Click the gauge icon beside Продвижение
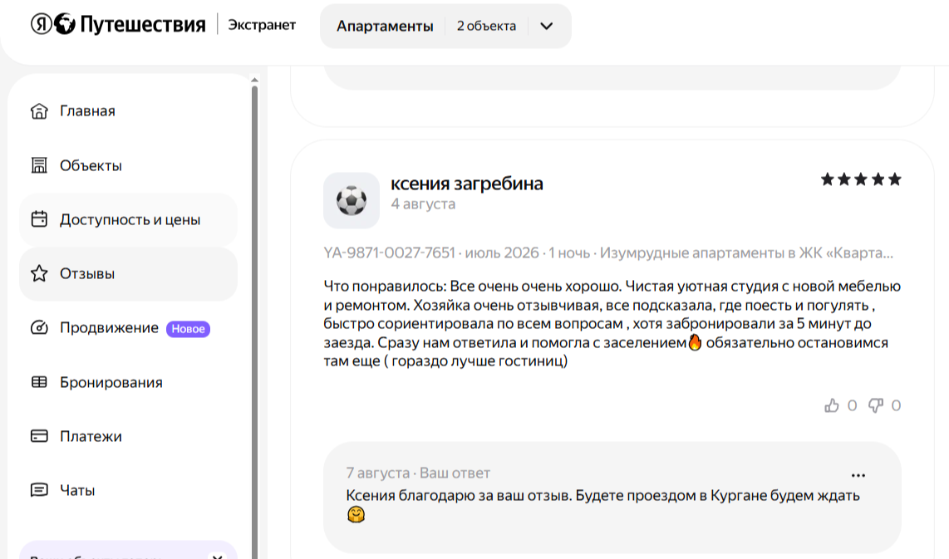The image size is (949, 559). 39,328
